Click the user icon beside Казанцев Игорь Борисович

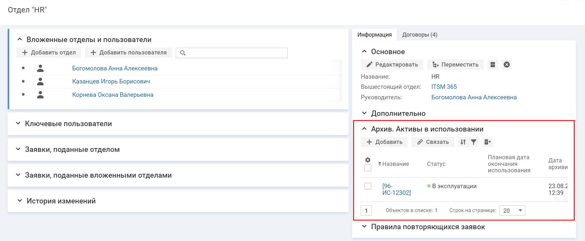[x=40, y=82]
